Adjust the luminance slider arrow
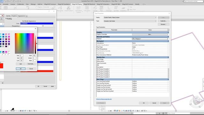Viewport: 204px width, 115px height. click(x=37, y=43)
